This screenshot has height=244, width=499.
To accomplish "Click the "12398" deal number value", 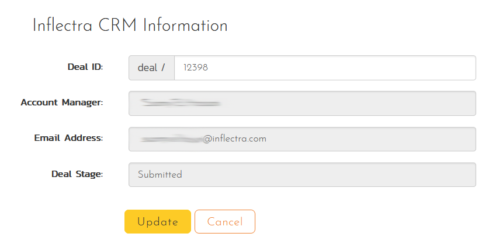I will click(x=196, y=68).
